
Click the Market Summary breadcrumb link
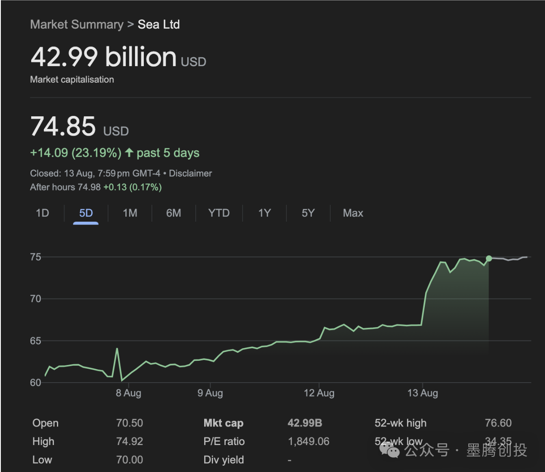click(x=77, y=24)
